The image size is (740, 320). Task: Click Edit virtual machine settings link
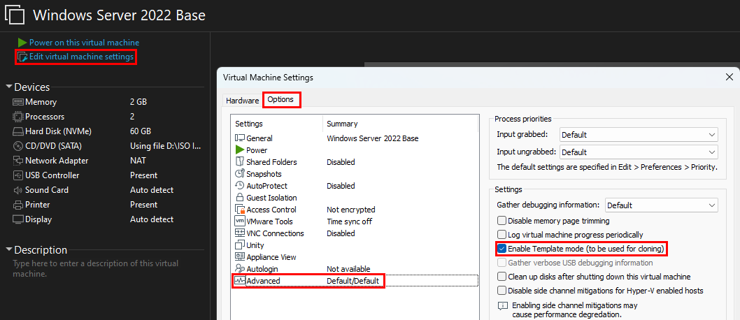(x=81, y=57)
